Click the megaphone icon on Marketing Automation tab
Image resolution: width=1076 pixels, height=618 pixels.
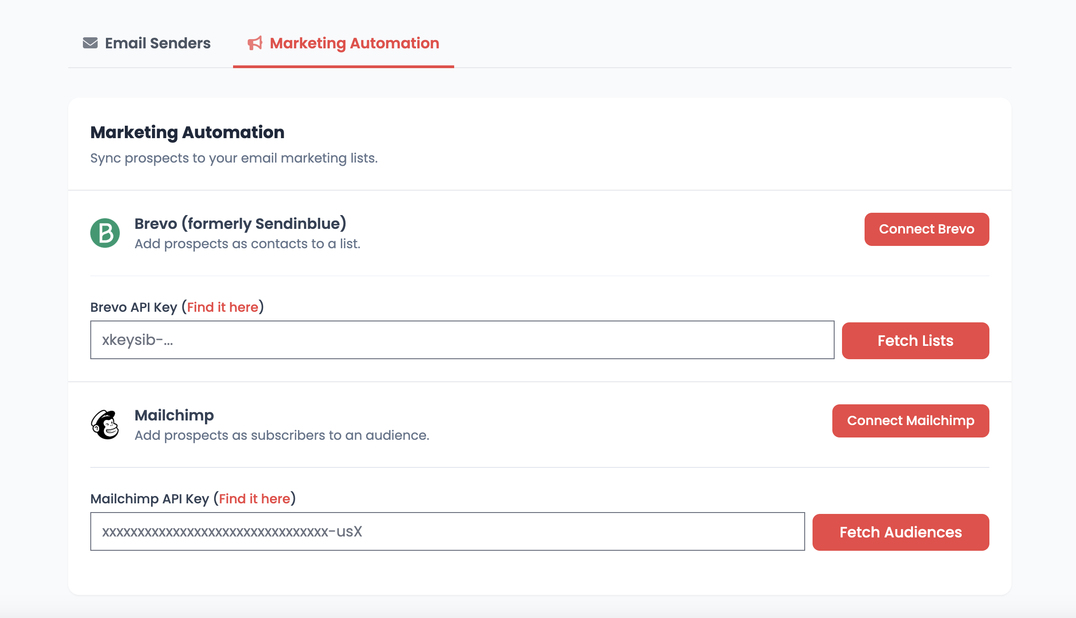click(255, 43)
